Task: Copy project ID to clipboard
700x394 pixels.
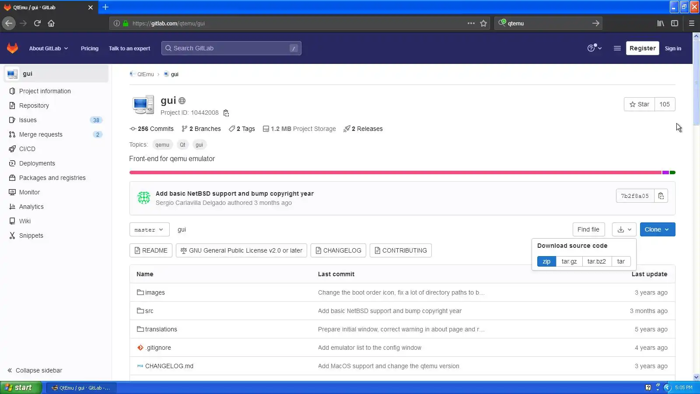Action: 226,113
